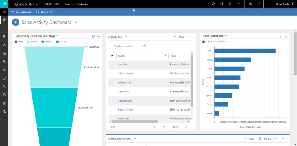Expand the Sales Activity Dashboard selector chevron

(76, 22)
